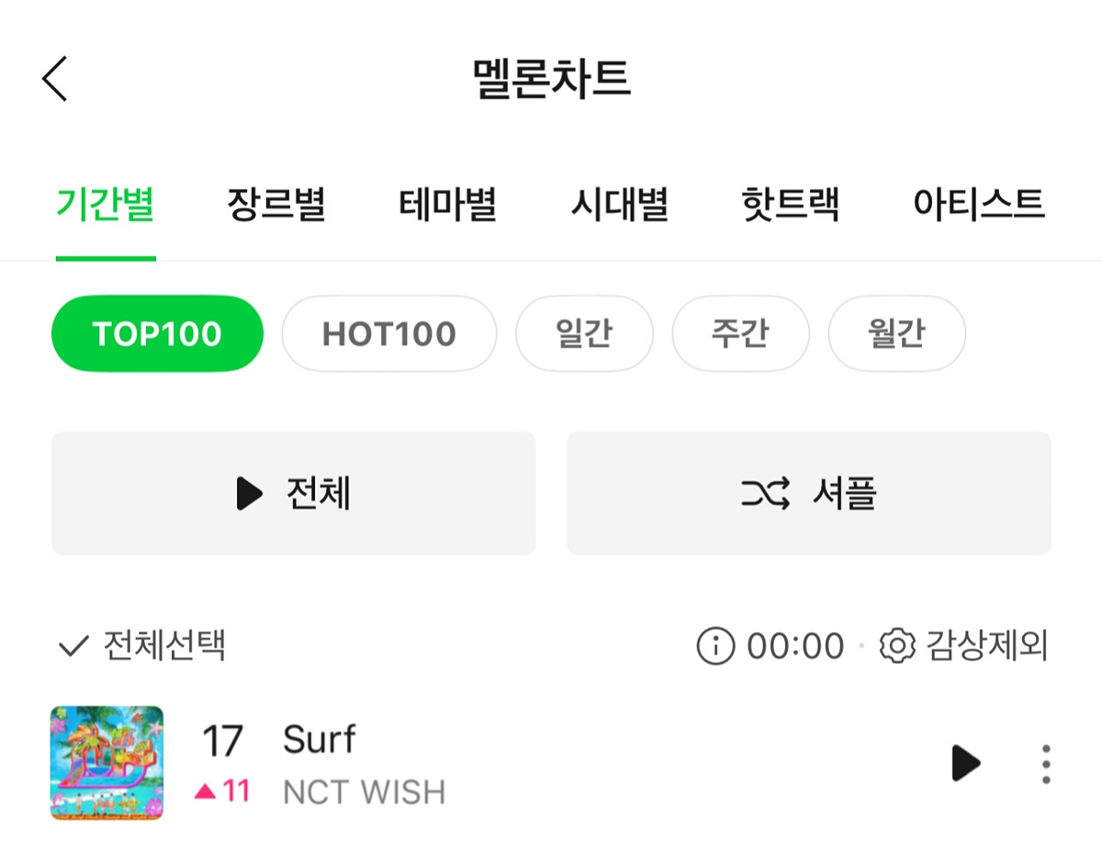Screen dimensions: 1102x851
Task: Open 감상제외 gear settings
Action: coord(896,646)
